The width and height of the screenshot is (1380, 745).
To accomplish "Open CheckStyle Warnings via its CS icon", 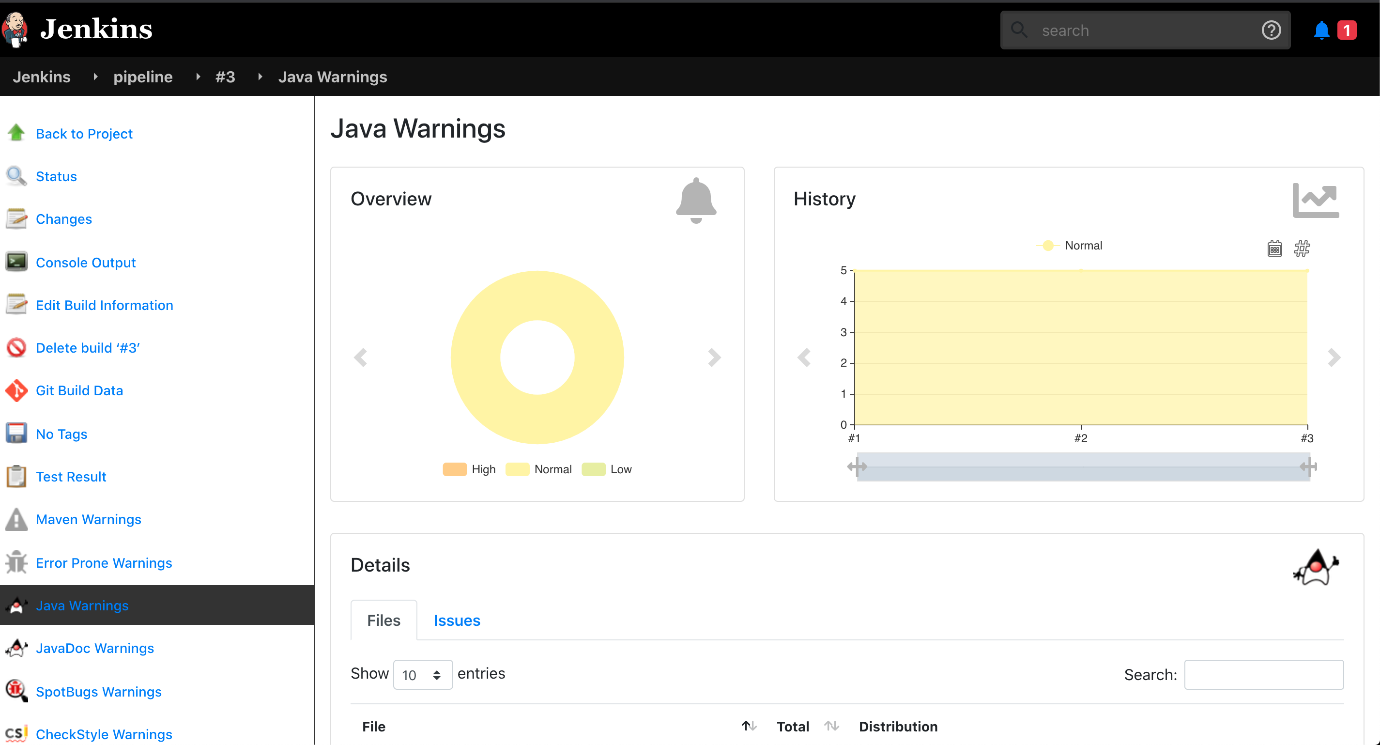I will pyautogui.click(x=16, y=733).
